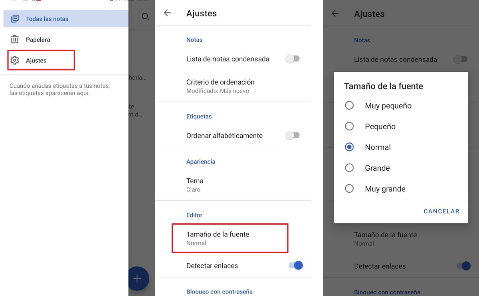Open the Criterio de ordenación setting
This screenshot has width=479, height=296.
coord(220,86)
